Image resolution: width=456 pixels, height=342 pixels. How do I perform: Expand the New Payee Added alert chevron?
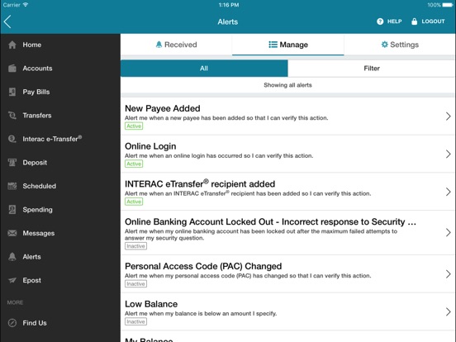click(x=448, y=116)
